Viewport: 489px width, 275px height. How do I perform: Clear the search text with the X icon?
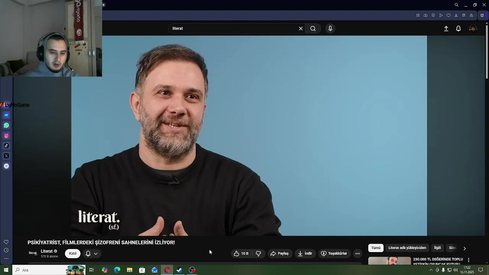tap(301, 29)
